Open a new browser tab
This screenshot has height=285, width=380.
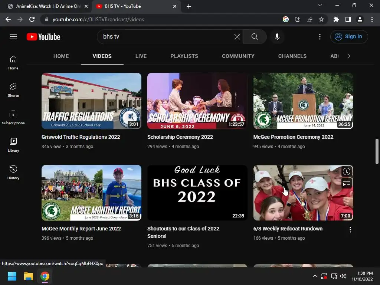pyautogui.click(x=189, y=7)
